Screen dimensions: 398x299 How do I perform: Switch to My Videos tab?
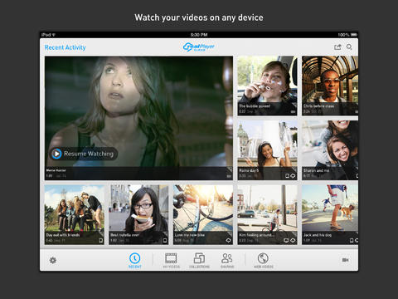pyautogui.click(x=172, y=260)
